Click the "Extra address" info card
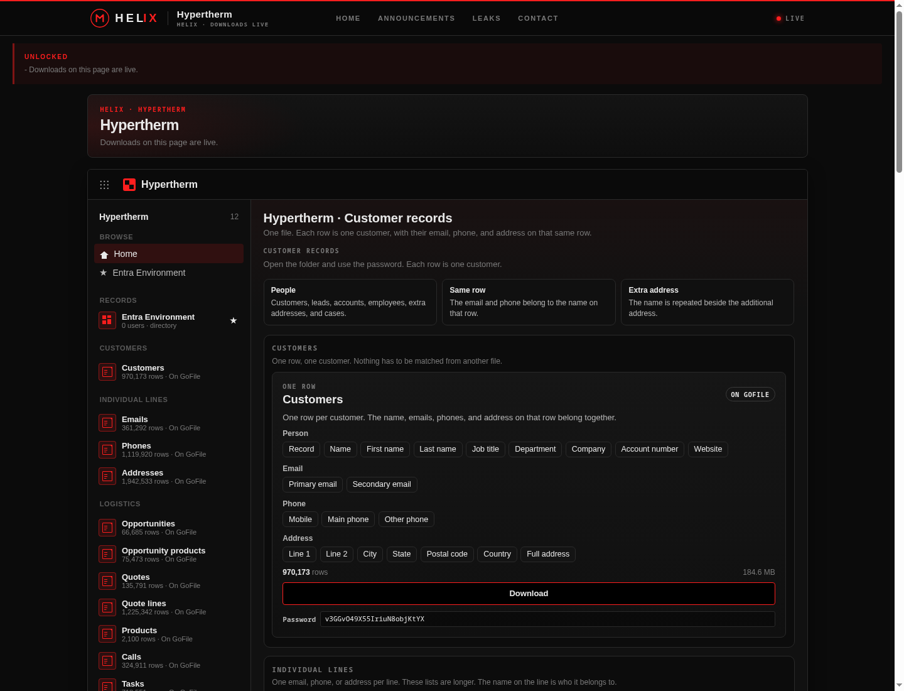This screenshot has height=691, width=904. 708,302
